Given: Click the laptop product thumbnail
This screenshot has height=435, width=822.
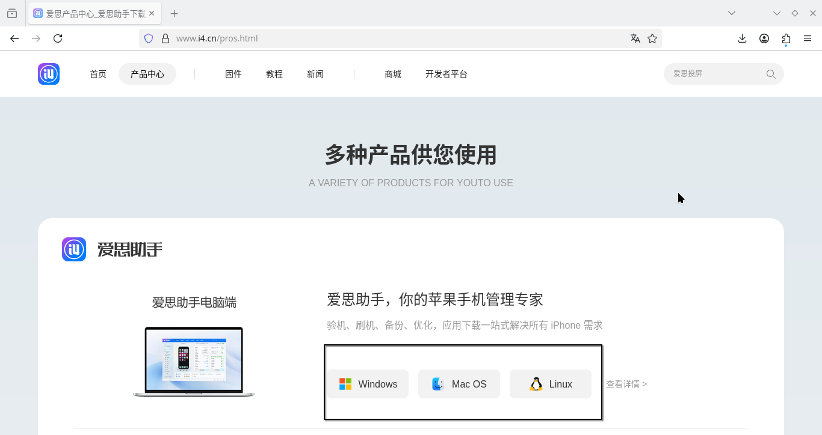Looking at the screenshot, I should (x=194, y=362).
